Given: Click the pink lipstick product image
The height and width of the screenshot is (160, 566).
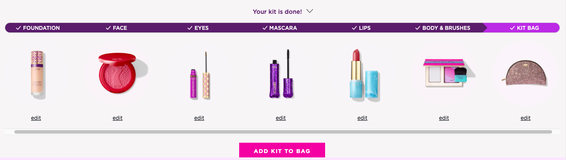Looking at the screenshot, I should tap(364, 74).
